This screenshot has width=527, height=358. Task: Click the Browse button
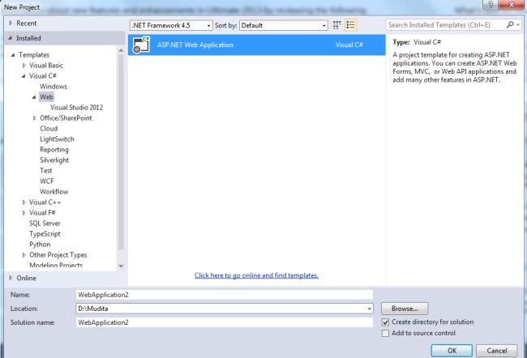point(405,309)
